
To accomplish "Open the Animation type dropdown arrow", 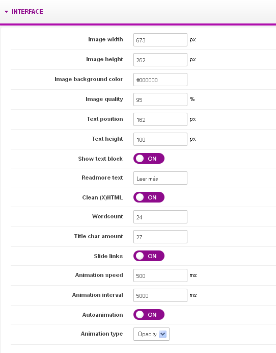I will coord(163,334).
